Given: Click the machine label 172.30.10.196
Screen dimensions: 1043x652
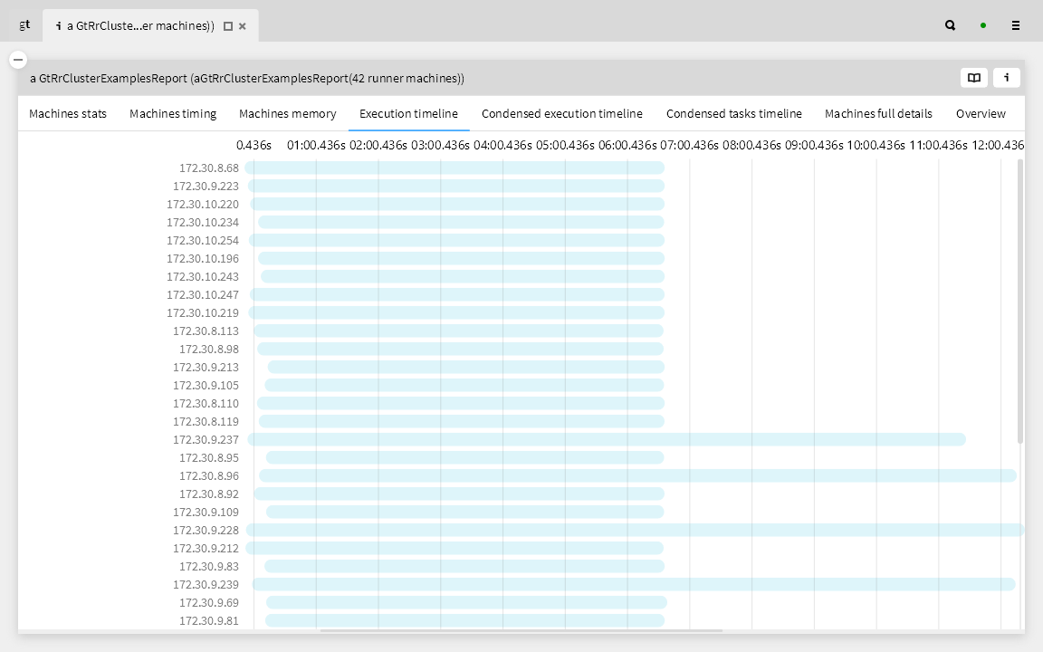Looking at the screenshot, I should [202, 258].
